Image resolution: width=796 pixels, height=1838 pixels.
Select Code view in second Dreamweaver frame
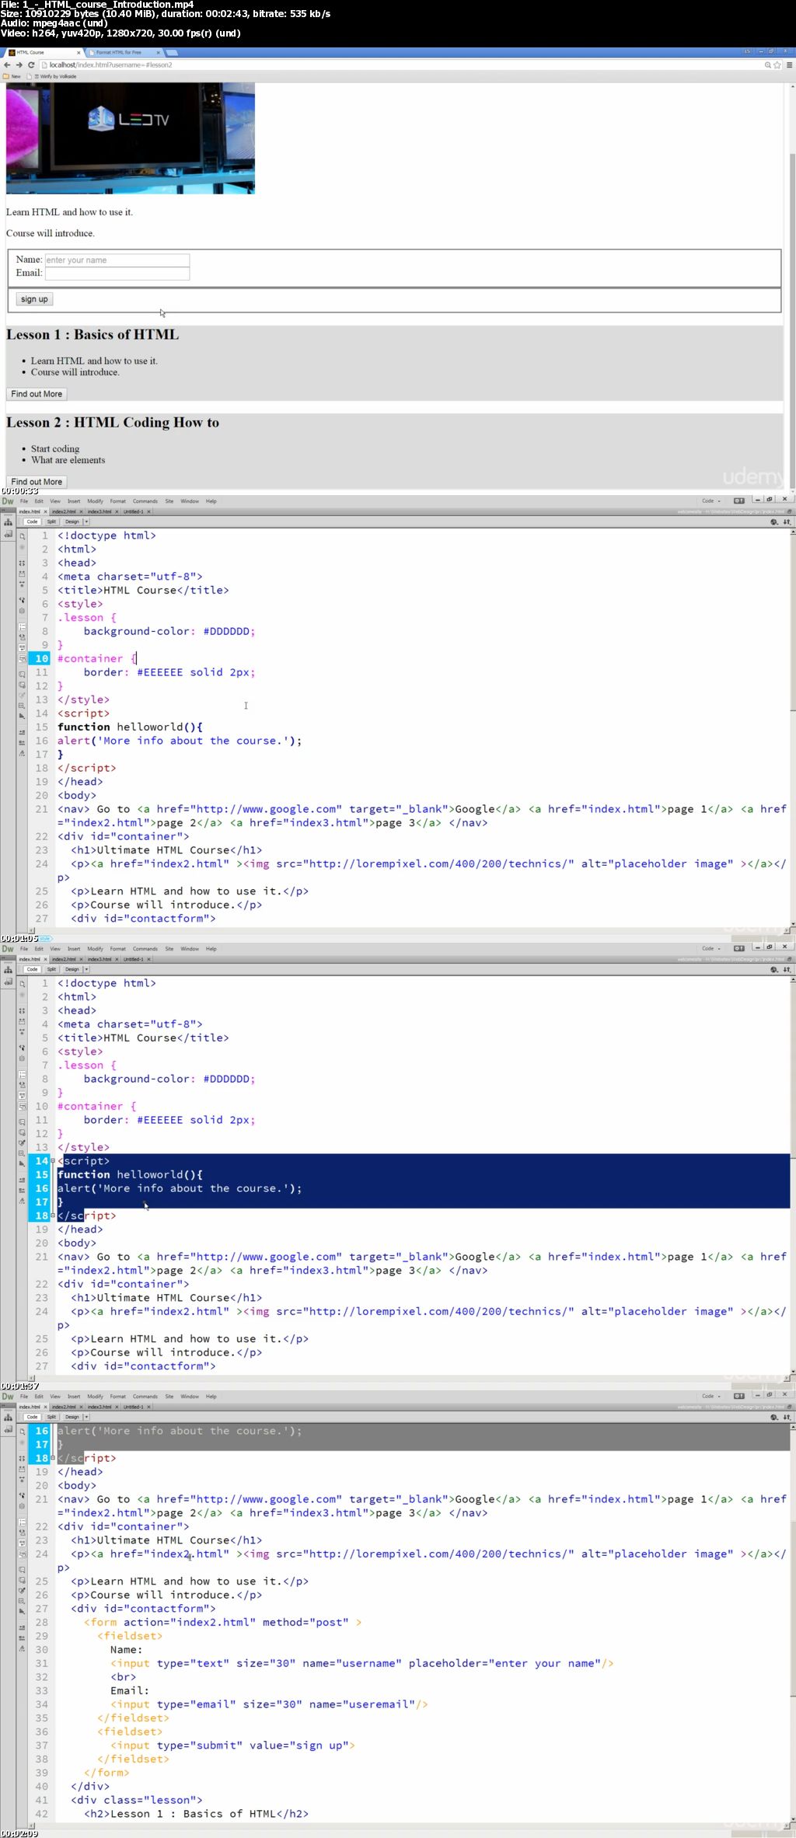pyautogui.click(x=32, y=969)
